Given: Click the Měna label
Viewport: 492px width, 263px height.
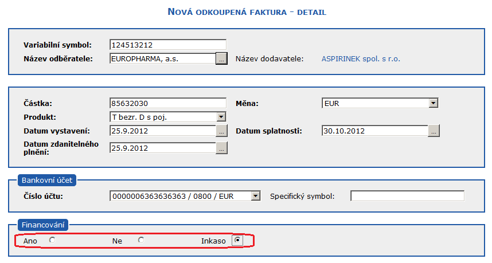Looking at the screenshot, I should click(247, 103).
